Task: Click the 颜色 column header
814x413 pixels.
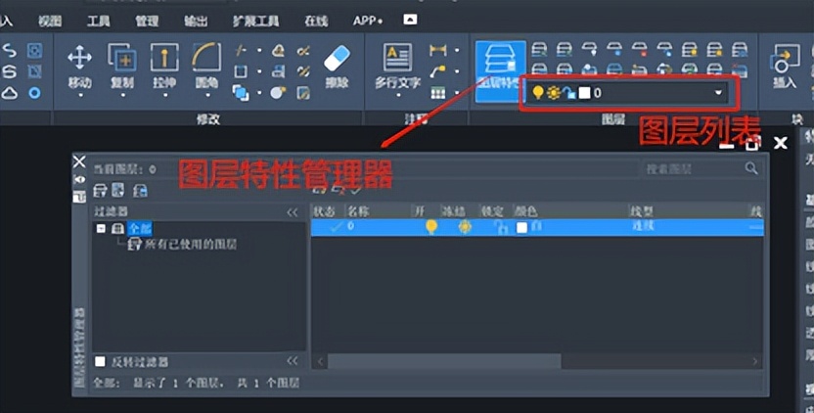Action: pyautogui.click(x=526, y=211)
